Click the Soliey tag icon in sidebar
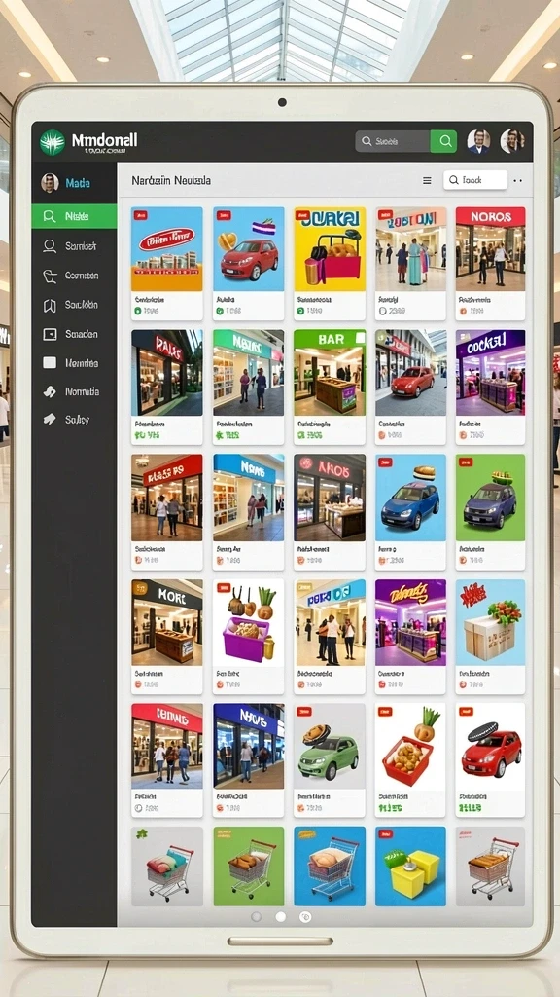 [50, 419]
